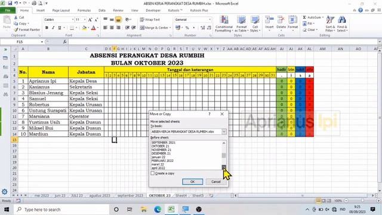Open Microsoft Edge from taskbar
Screen dimensions: 382x215
158,210
